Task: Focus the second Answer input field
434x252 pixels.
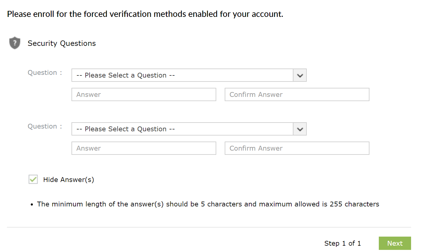Action: [x=144, y=148]
